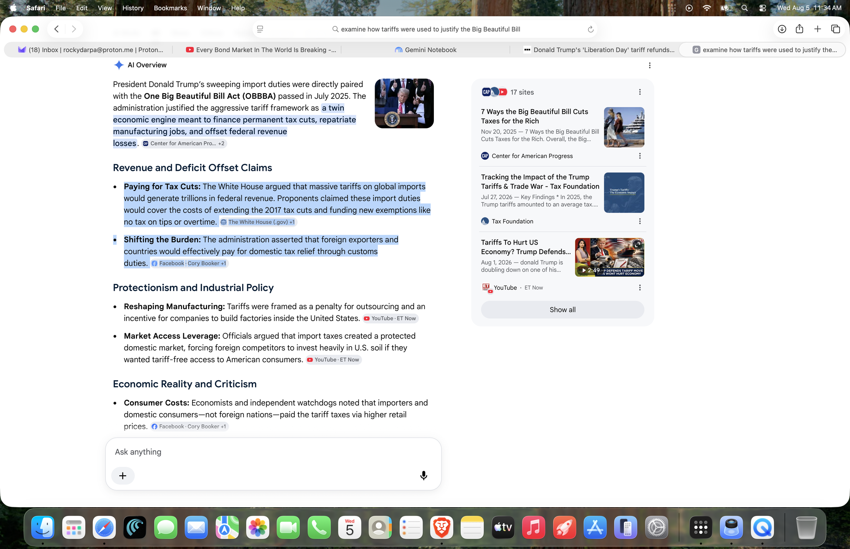The height and width of the screenshot is (549, 850).
Task: Open Notes from the Dock
Action: [472, 527]
